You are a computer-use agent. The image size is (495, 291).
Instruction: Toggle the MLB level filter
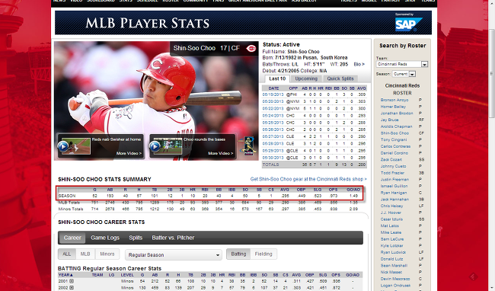[x=85, y=254]
